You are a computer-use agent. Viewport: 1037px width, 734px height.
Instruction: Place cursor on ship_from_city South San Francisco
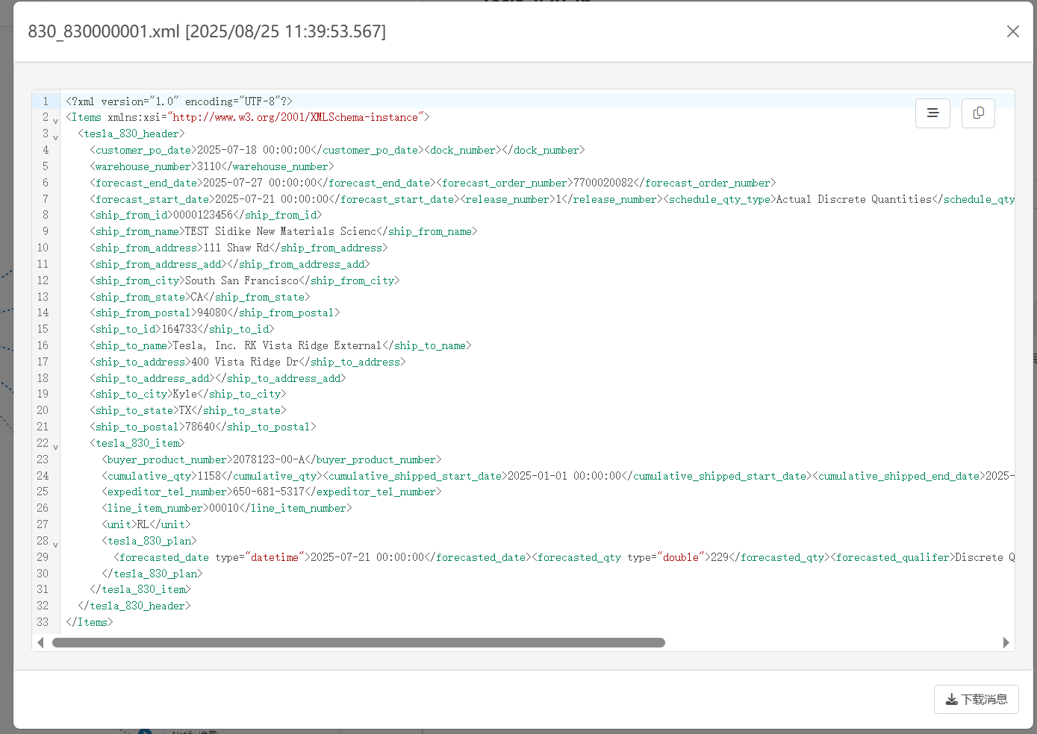[241, 280]
